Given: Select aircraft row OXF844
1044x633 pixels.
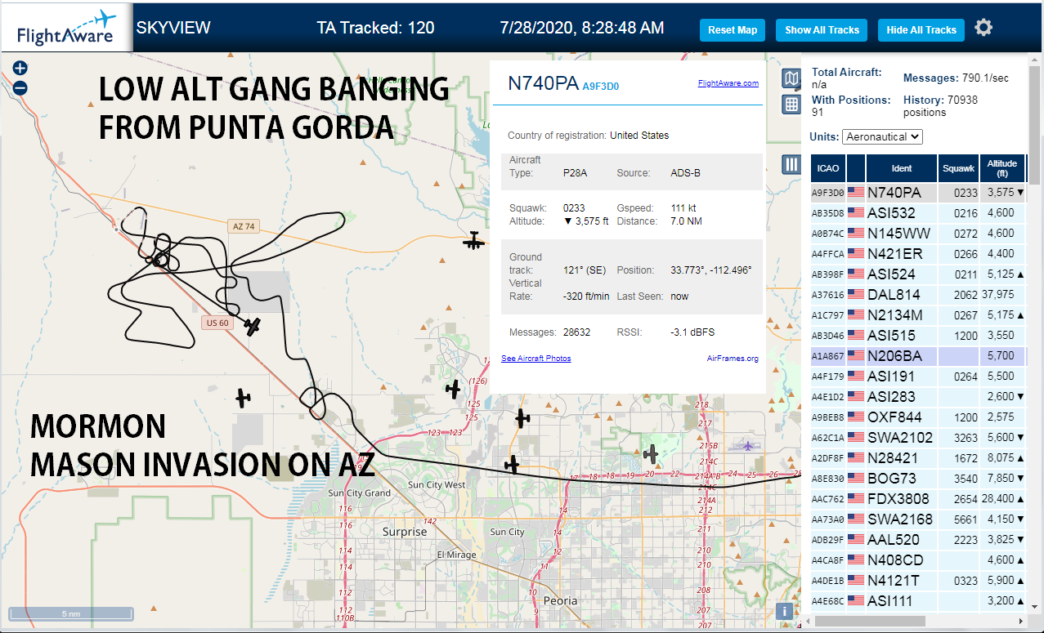Looking at the screenshot, I should tap(918, 417).
